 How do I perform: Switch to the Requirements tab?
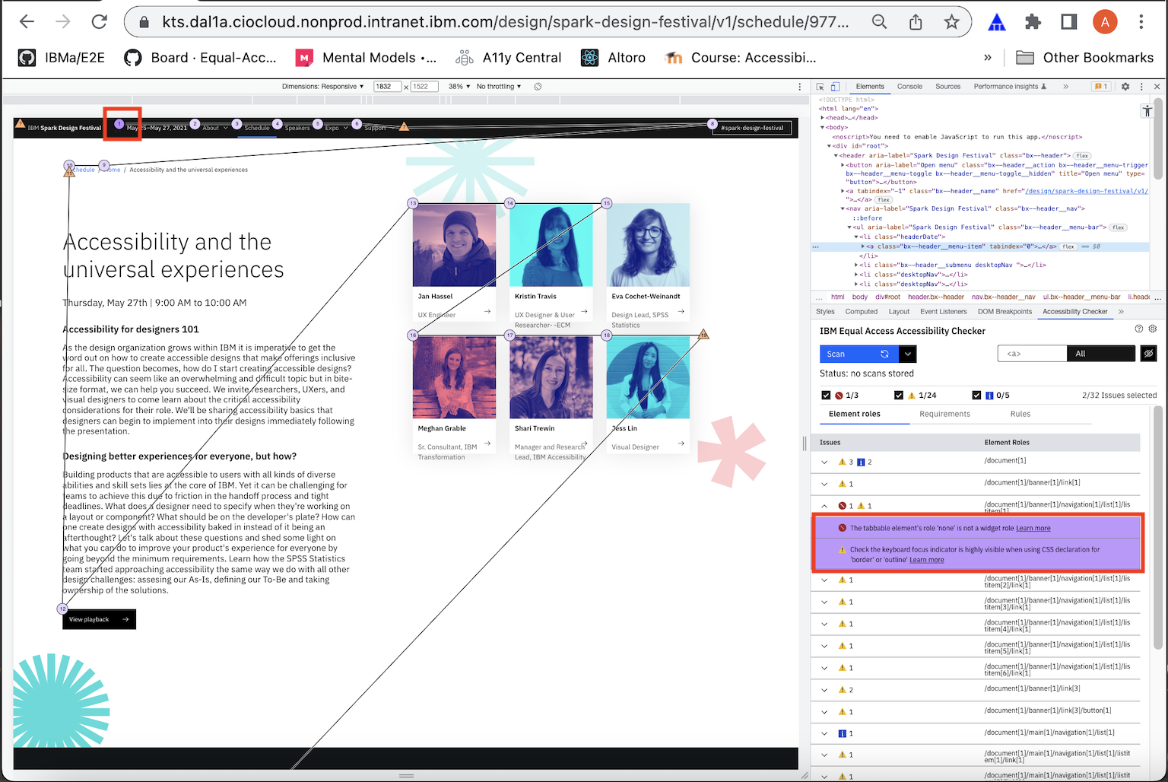point(944,414)
